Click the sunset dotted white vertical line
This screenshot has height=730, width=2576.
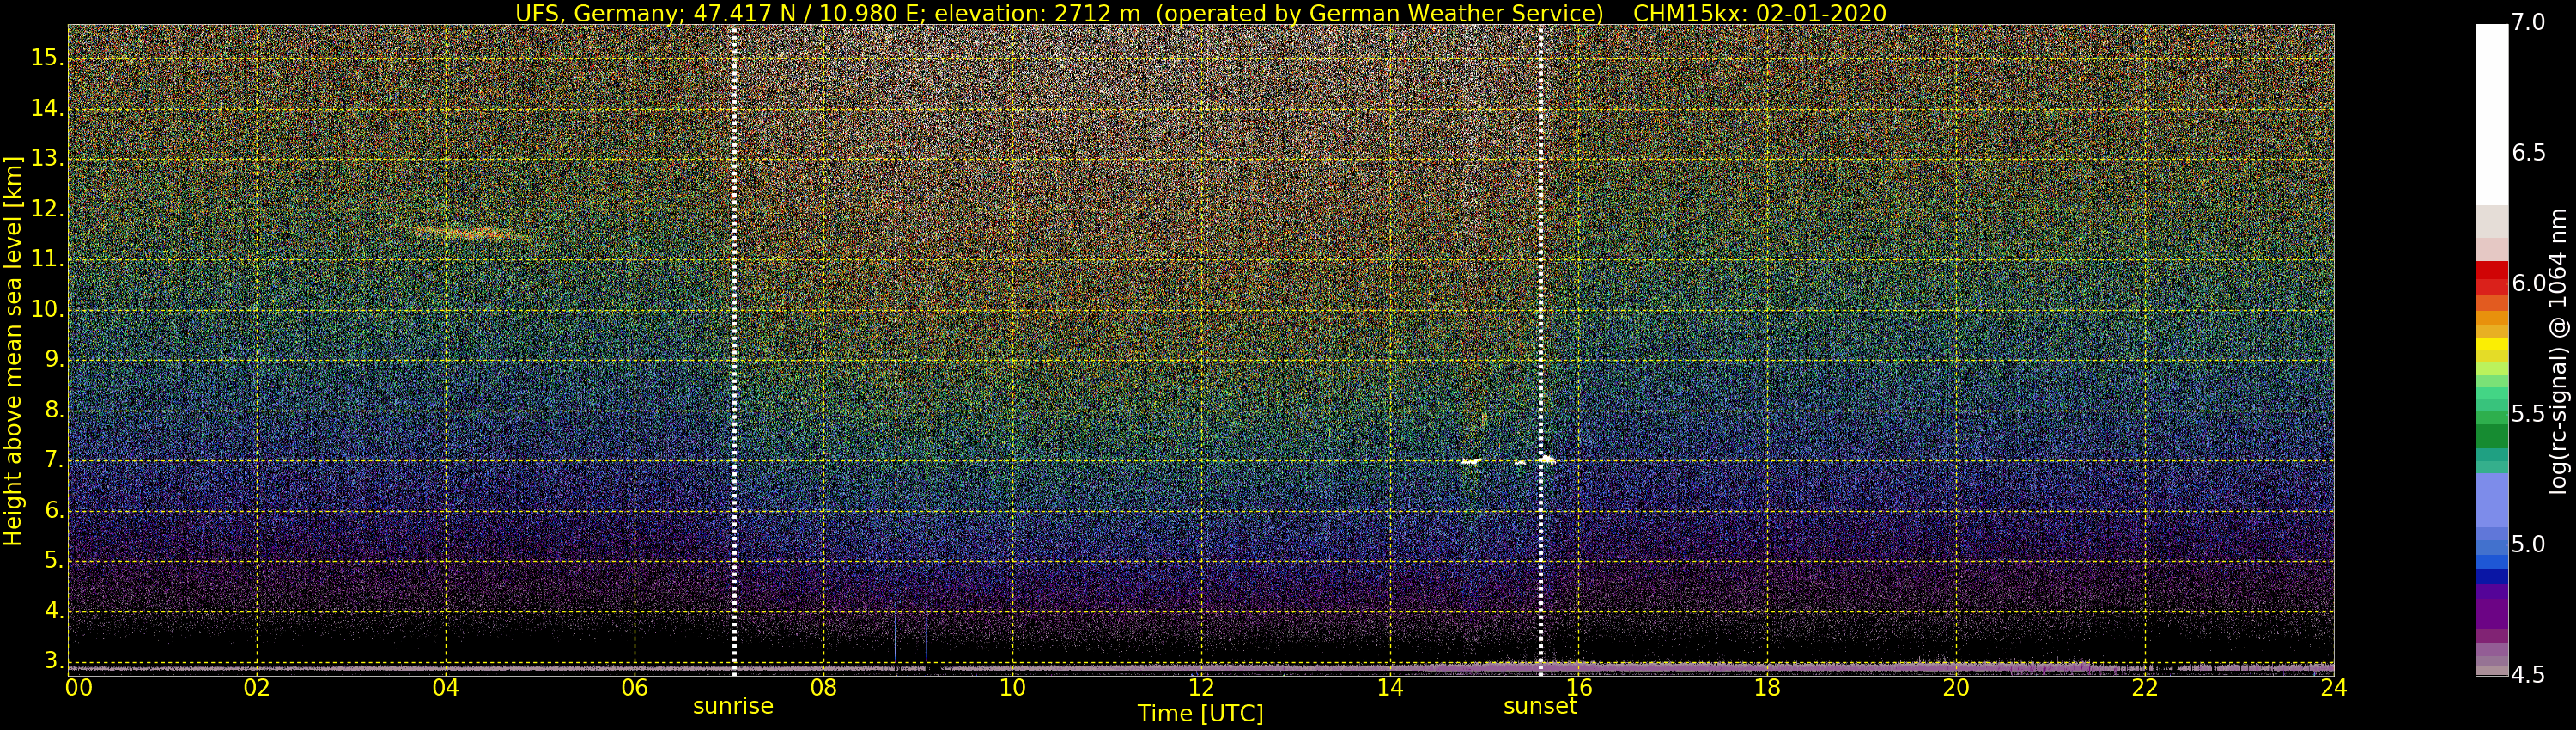1540,350
